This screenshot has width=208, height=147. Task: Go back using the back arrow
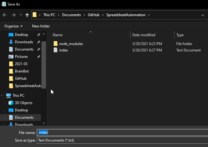pyautogui.click(x=5, y=15)
